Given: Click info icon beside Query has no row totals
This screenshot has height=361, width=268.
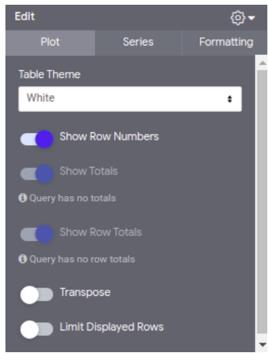Looking at the screenshot, I should (x=22, y=259).
